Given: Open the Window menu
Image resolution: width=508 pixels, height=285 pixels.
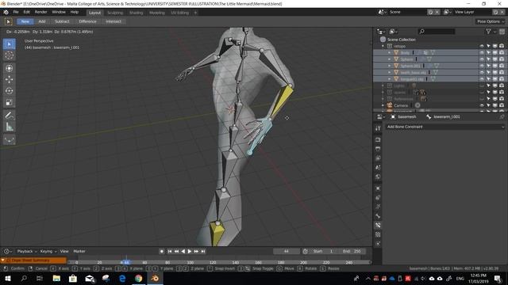Looking at the screenshot, I should click(59, 13).
